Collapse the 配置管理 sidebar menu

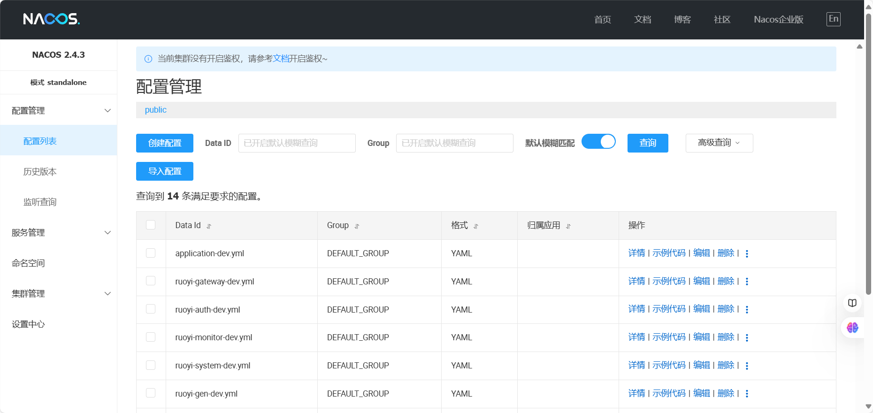pos(59,111)
